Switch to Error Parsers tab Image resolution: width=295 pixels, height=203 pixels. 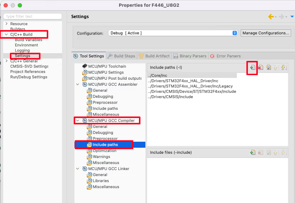click(x=226, y=56)
